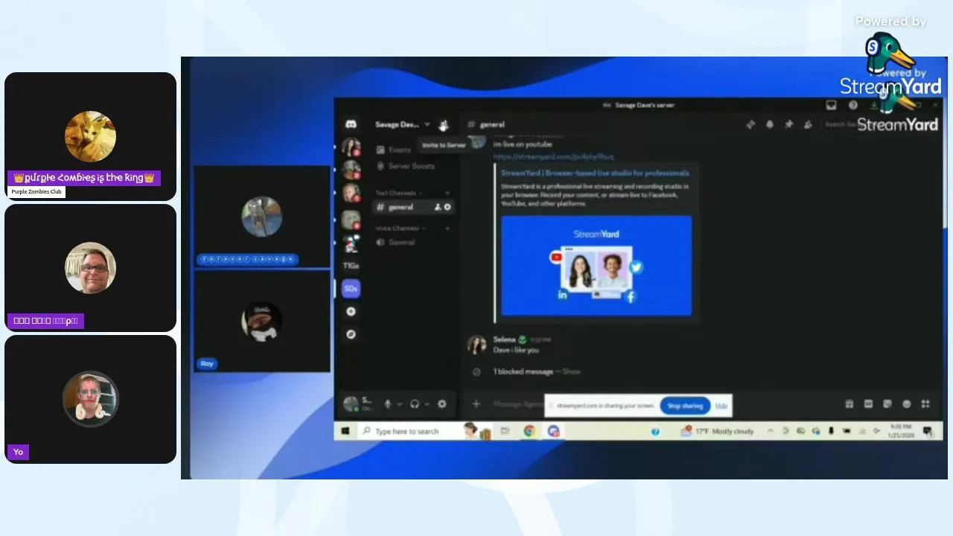Screen dimensions: 953x536
Task: Open the Apps grid icon in message bar
Action: [x=925, y=404]
